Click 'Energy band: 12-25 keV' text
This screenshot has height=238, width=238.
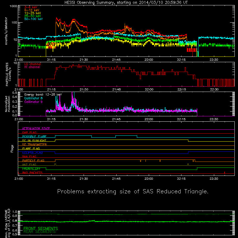pyautogui.click(x=43, y=95)
